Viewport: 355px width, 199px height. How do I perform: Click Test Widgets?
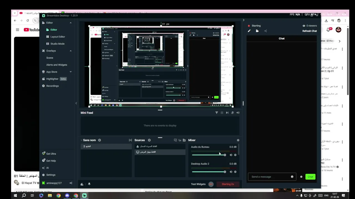click(198, 184)
